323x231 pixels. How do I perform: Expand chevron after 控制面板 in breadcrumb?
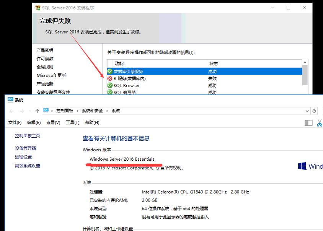(77, 111)
